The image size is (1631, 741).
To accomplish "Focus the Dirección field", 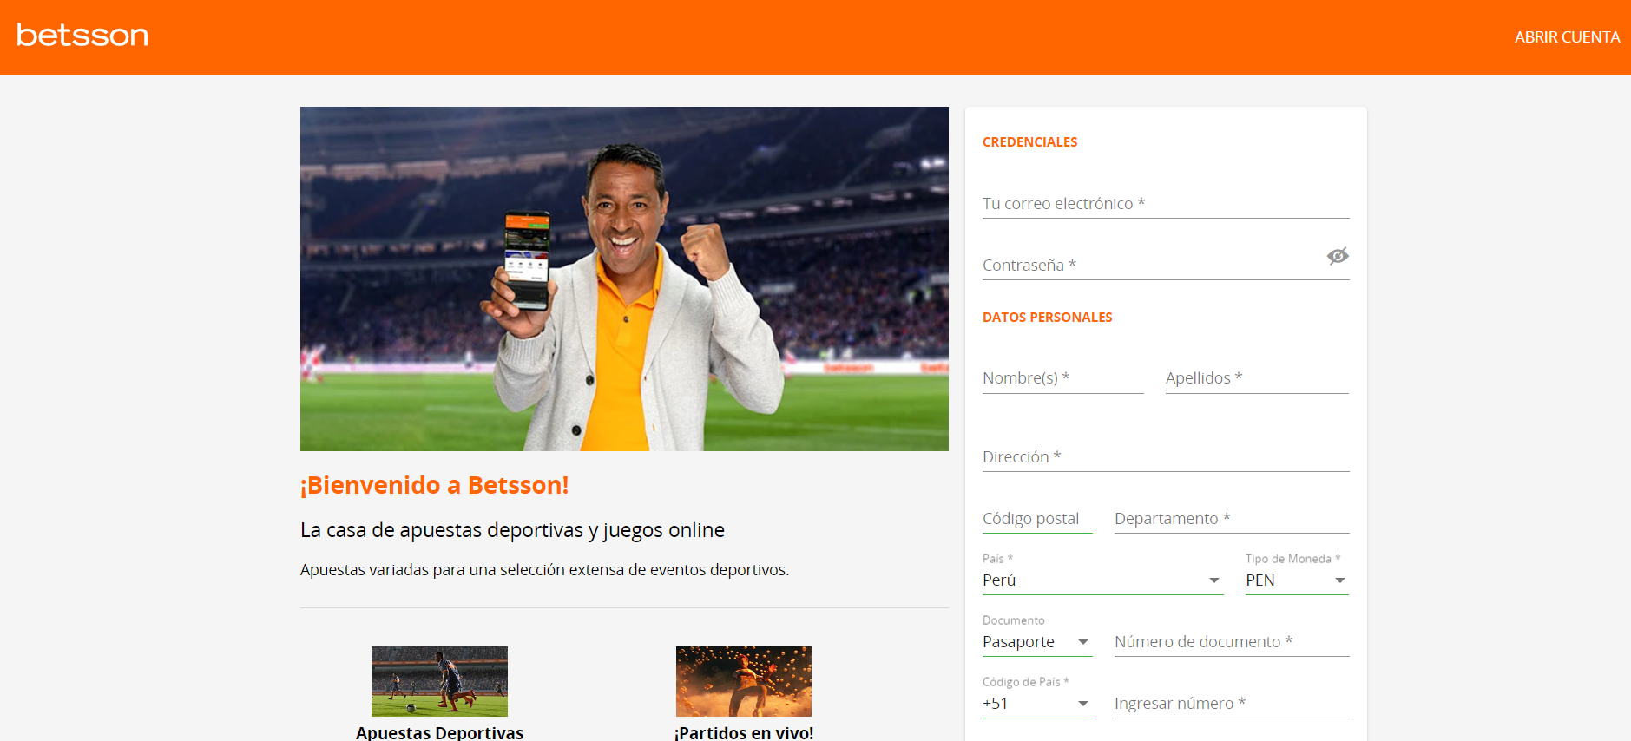I will 1166,457.
